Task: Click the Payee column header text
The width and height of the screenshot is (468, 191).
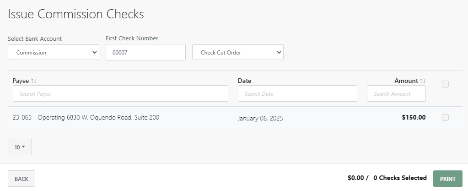Action: (21, 81)
